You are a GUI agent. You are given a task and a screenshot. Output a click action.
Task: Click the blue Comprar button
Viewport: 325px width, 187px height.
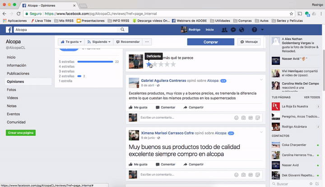pyautogui.click(x=211, y=42)
